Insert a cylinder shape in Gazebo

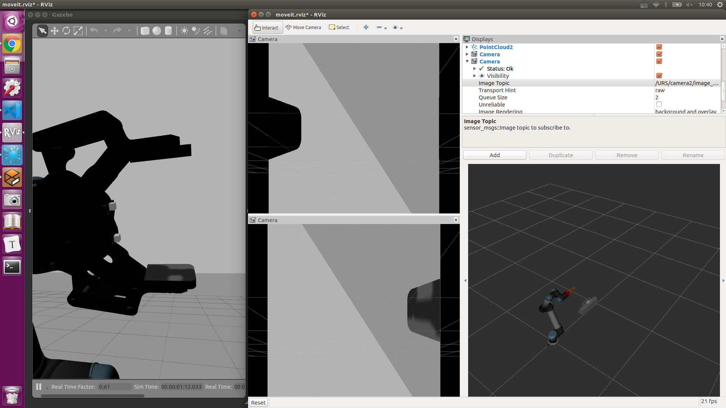coord(168,31)
